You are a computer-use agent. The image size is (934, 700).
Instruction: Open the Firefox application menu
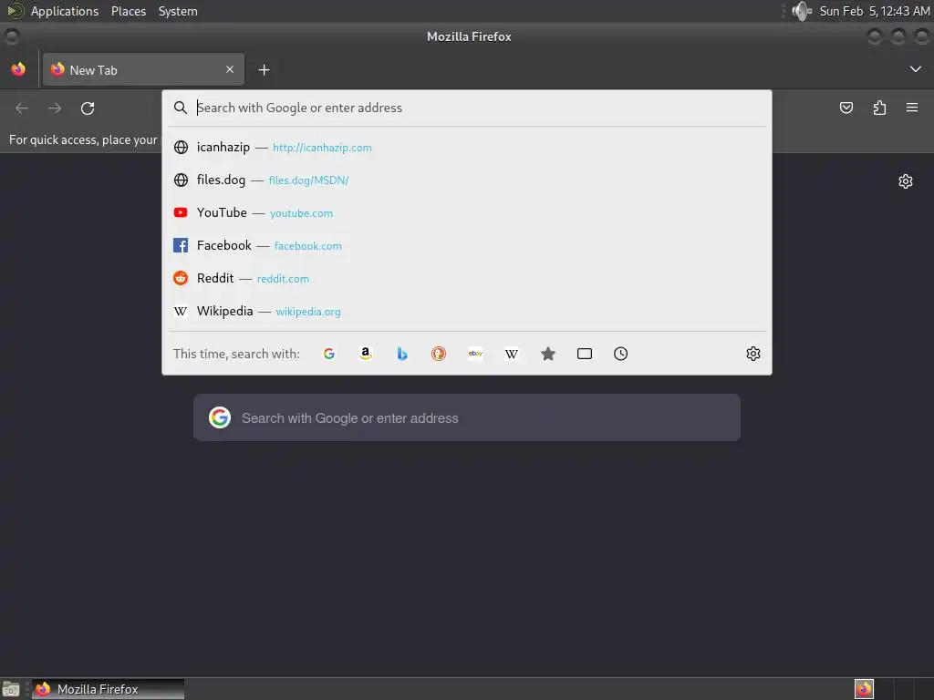click(x=912, y=108)
